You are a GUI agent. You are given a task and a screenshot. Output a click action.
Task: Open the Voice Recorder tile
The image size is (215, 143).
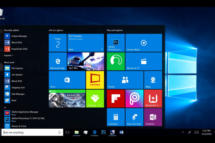[134, 117]
